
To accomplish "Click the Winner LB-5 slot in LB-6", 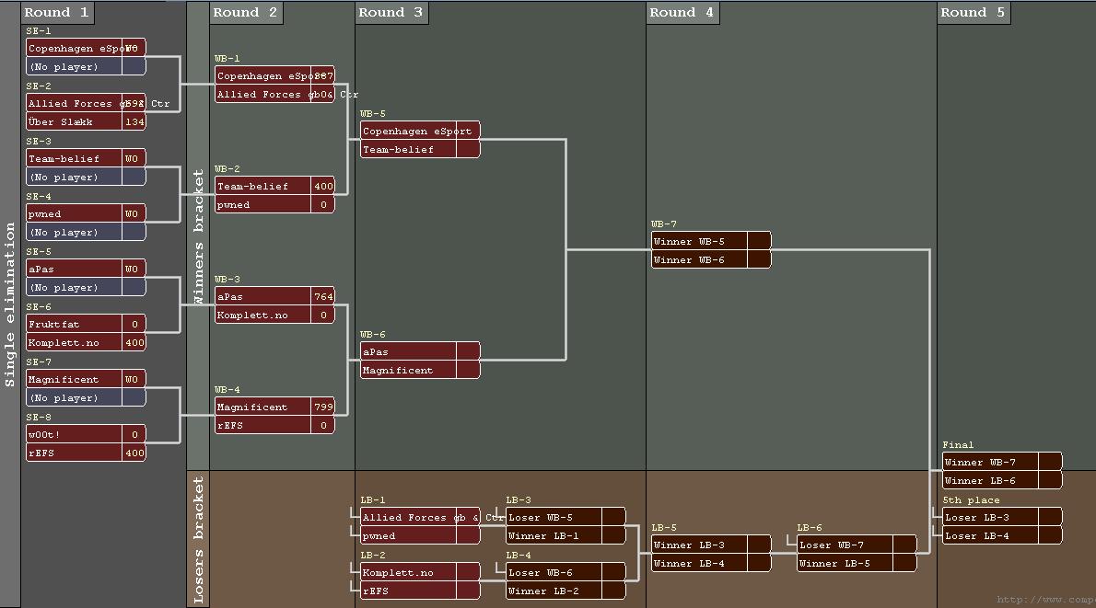I will tap(857, 562).
